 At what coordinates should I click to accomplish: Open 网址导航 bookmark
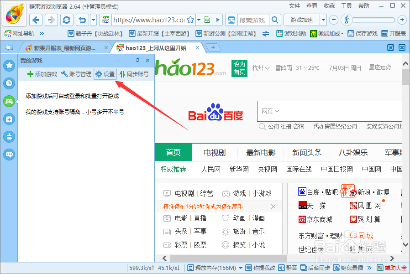[19, 34]
